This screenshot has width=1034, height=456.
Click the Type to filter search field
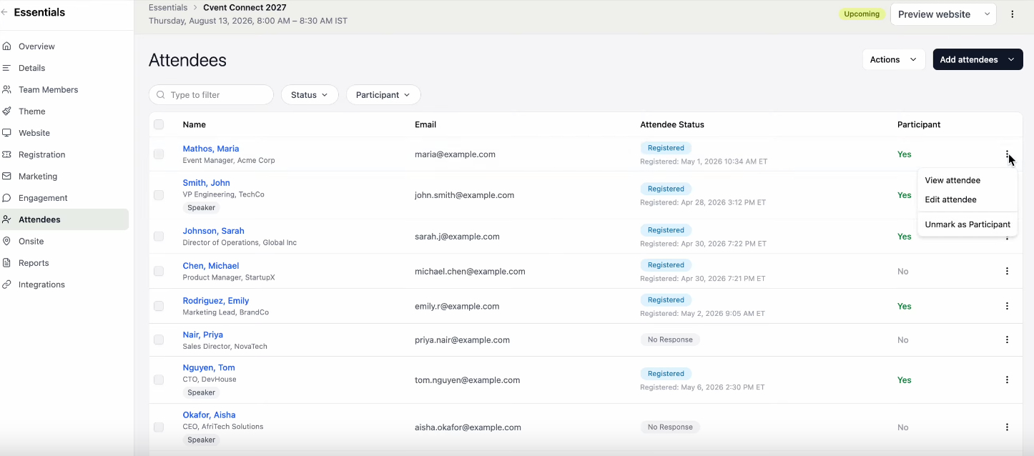pos(211,95)
